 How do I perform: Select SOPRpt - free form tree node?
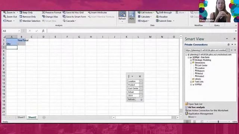click(x=201, y=57)
